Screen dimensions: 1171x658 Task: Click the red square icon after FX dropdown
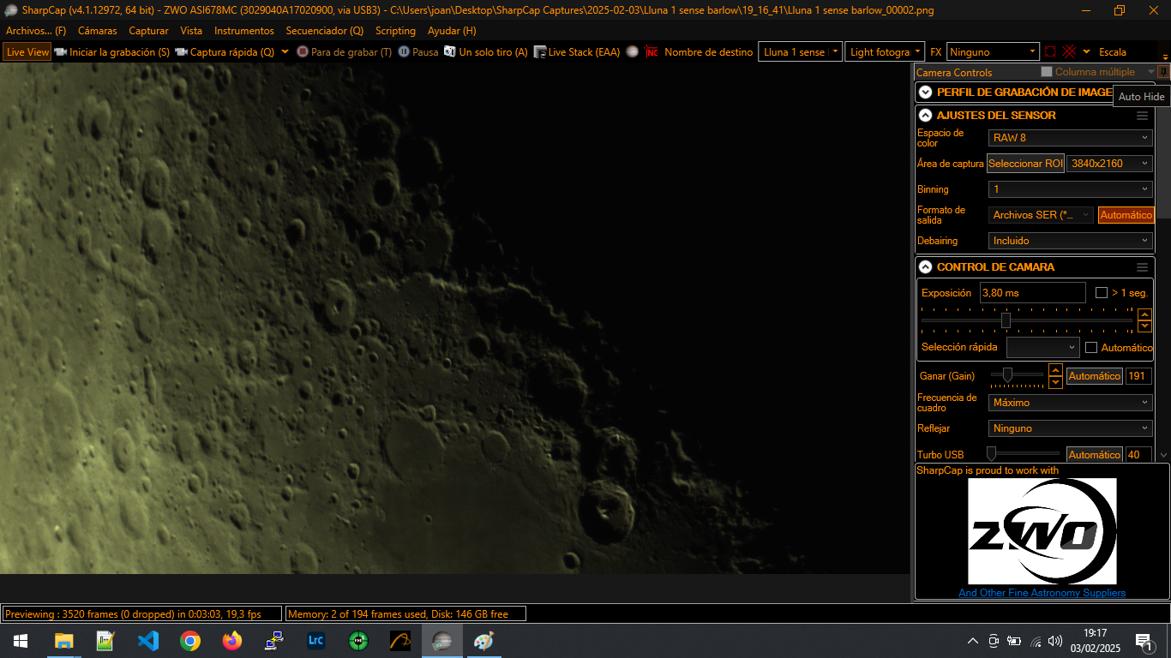tap(1050, 51)
